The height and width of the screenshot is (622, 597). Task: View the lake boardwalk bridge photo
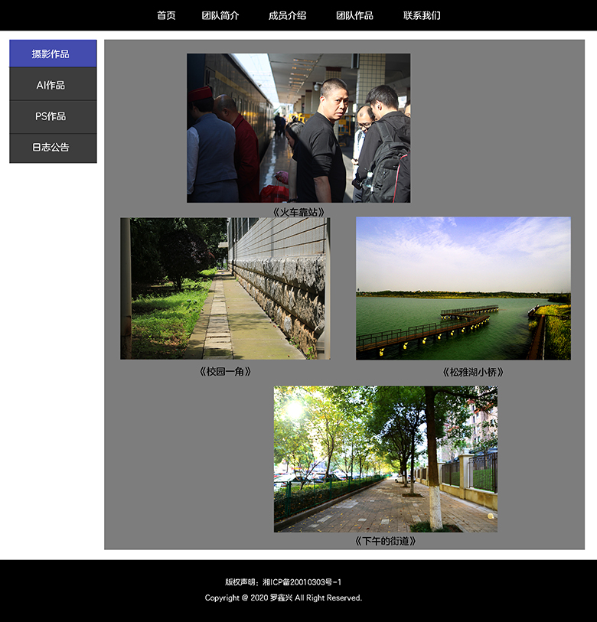(463, 288)
